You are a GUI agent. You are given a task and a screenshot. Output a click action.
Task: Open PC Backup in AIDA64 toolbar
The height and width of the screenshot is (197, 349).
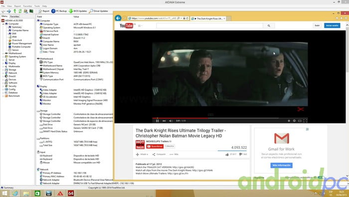pos(59,11)
